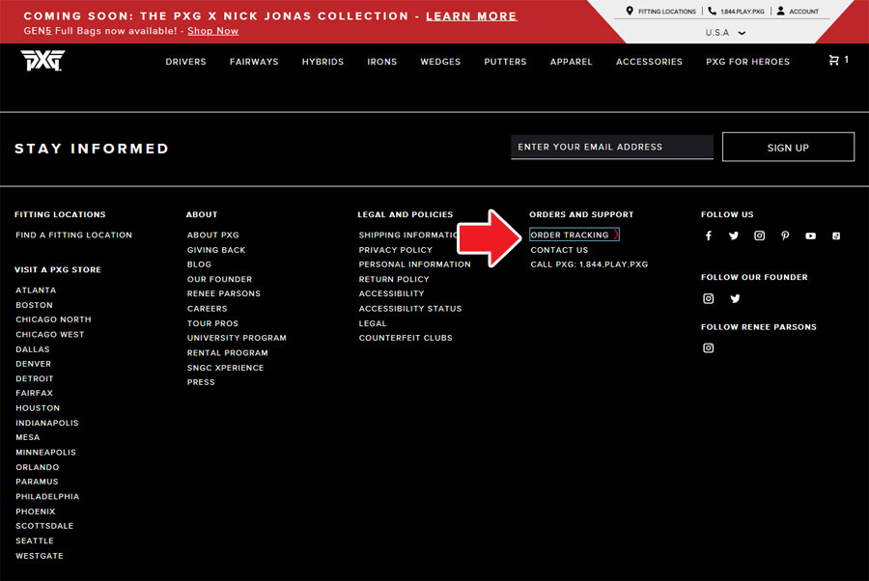Open the Accessibility Status link
This screenshot has width=869, height=581.
(x=410, y=309)
